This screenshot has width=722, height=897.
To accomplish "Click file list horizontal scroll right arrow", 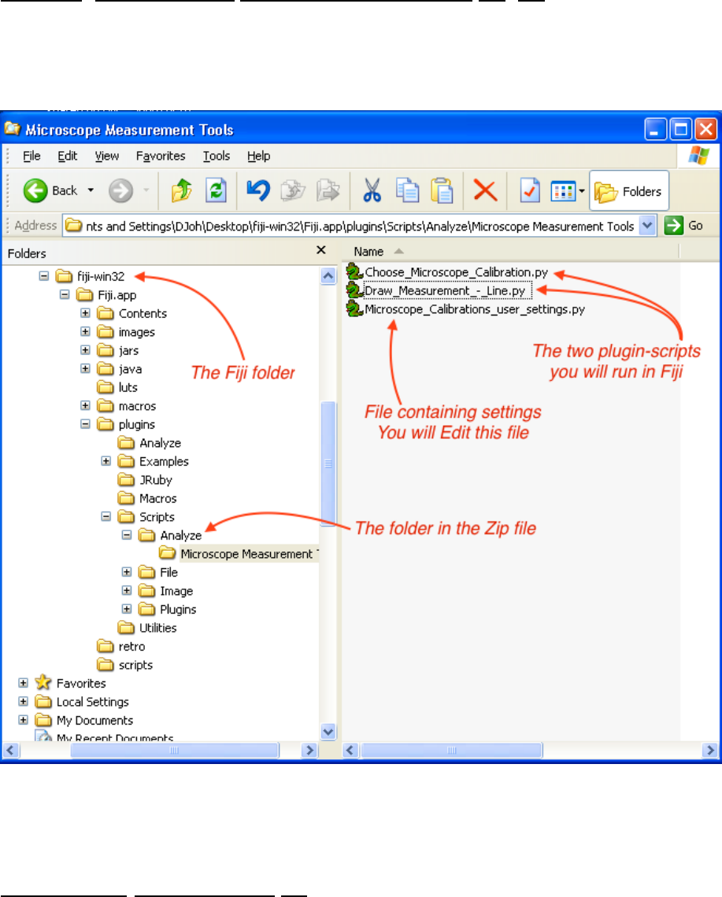I will (710, 750).
